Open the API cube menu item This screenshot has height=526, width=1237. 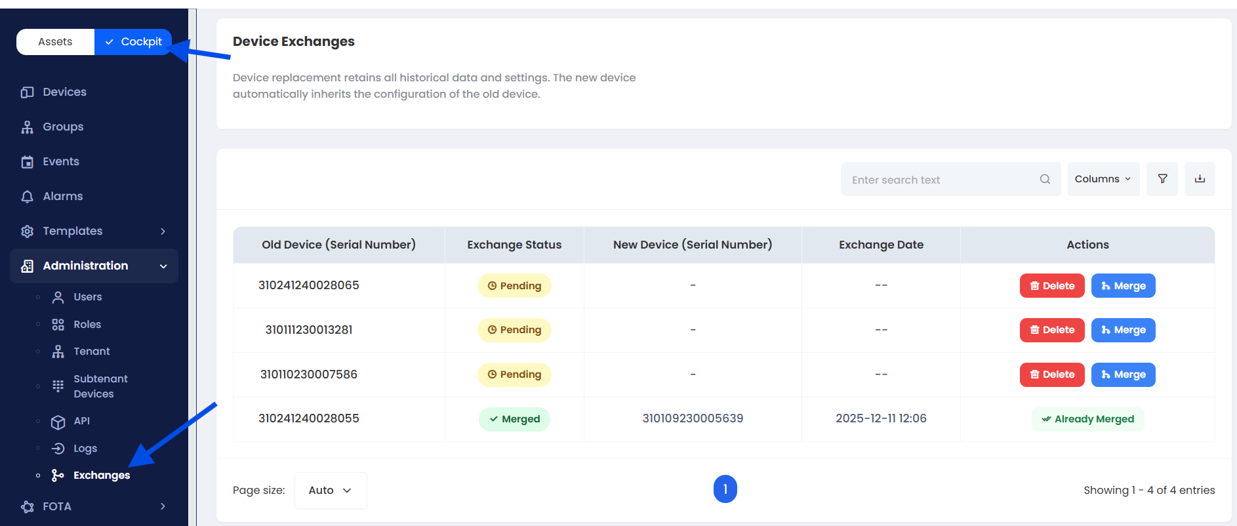point(81,421)
